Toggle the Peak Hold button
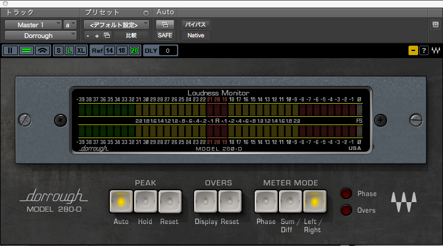 145,202
